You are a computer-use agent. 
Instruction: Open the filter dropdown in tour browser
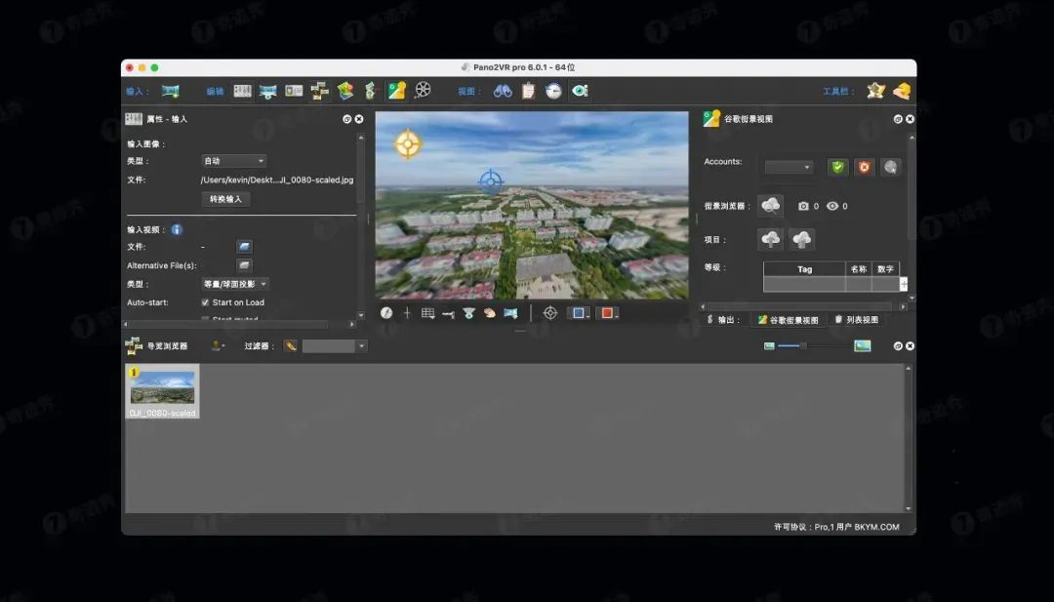(334, 346)
